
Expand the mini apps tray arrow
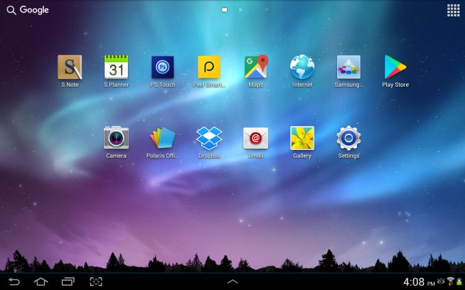[x=232, y=282]
